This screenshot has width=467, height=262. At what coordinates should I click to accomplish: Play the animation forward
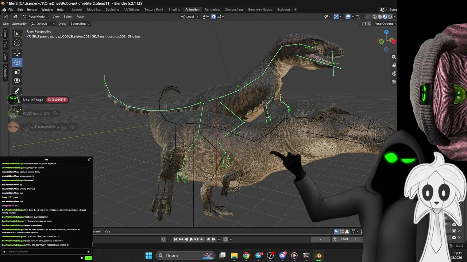191,239
